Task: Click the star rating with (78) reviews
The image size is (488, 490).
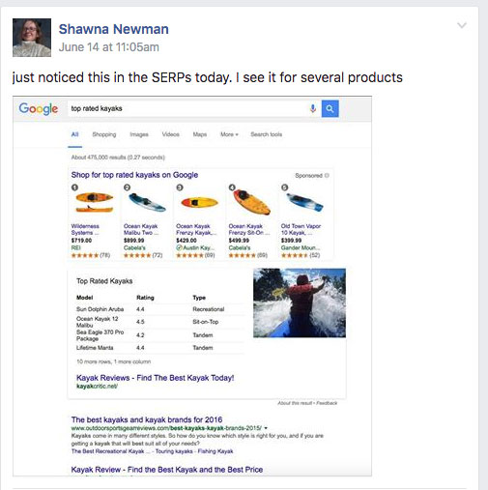Action: click(91, 255)
